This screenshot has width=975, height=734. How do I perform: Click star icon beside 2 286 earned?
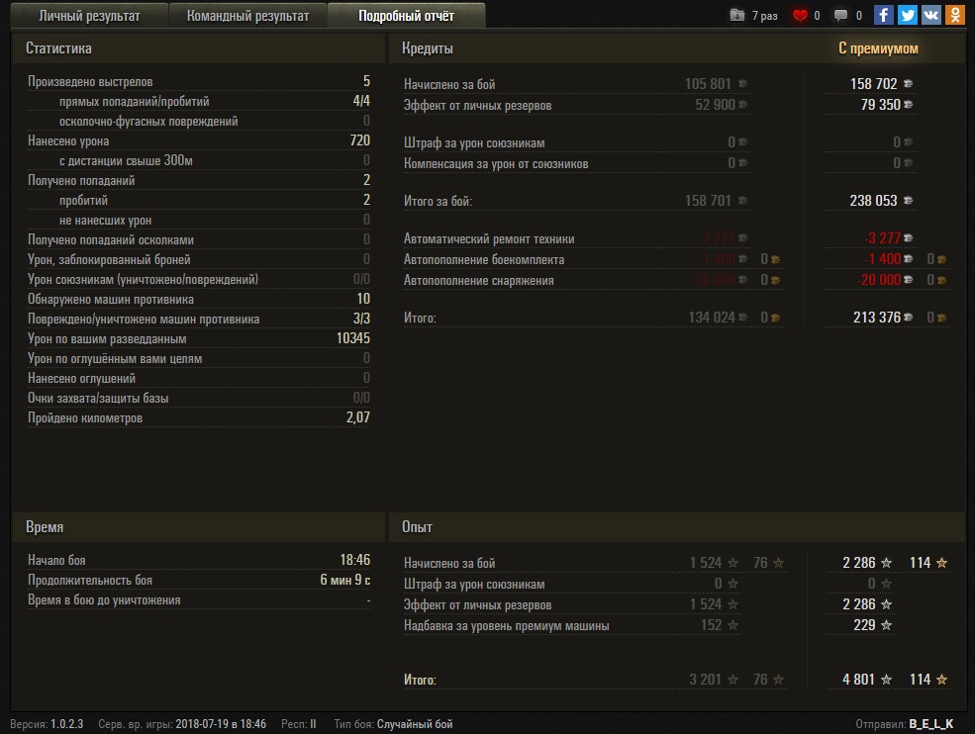pyautogui.click(x=887, y=563)
